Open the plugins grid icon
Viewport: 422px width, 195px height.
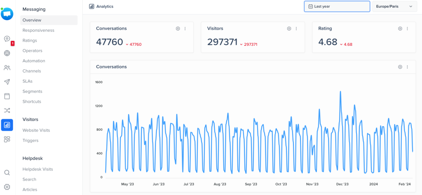7,139
